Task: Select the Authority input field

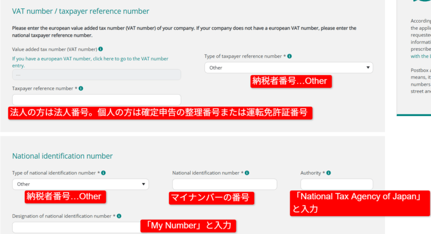Action: coord(337,184)
